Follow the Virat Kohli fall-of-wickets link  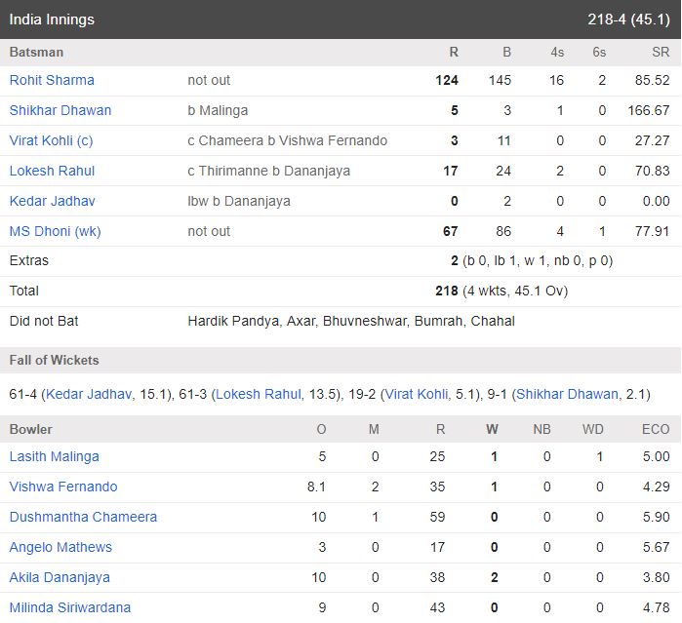point(417,394)
